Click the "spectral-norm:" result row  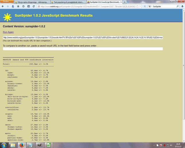click(x=28, y=140)
